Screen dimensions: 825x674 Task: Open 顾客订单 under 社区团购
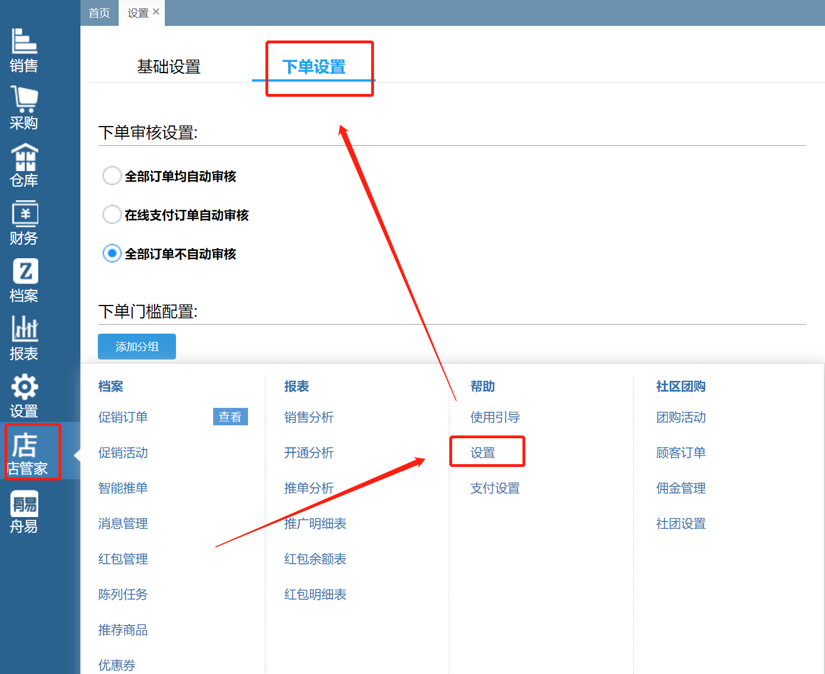[681, 453]
